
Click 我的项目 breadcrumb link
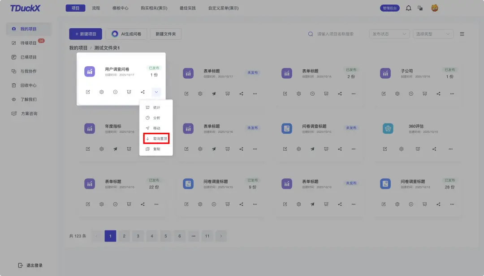point(78,48)
